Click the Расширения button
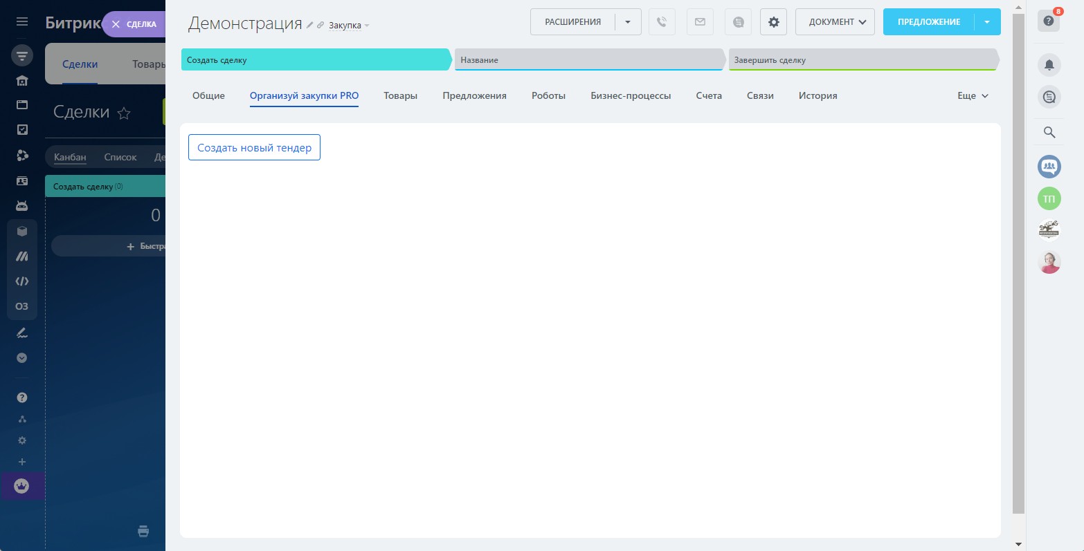This screenshot has width=1084, height=551. (572, 22)
